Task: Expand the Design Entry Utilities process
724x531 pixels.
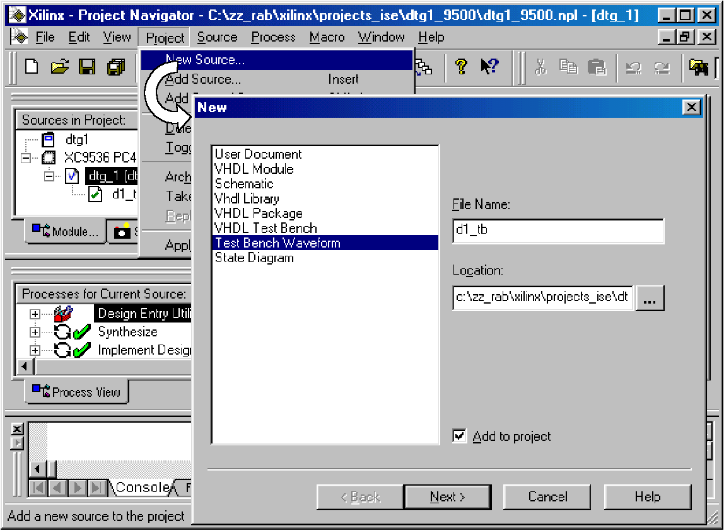Action: click(x=35, y=314)
